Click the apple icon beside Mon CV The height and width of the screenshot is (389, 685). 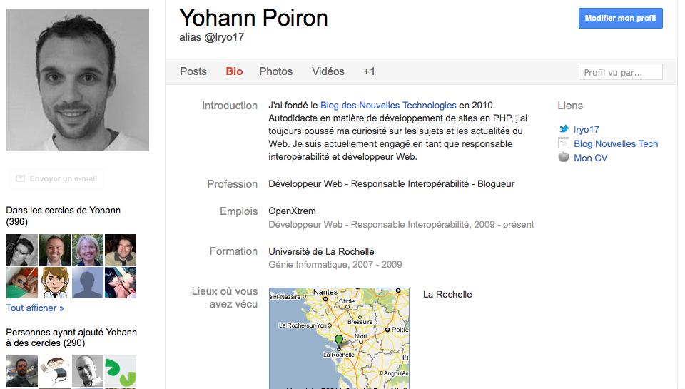[564, 157]
